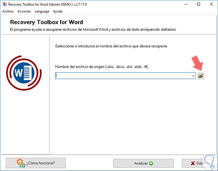Viewport: 218px width, 171px height.
Task: Expand the source file name dropdown arrow
Action: click(x=193, y=76)
